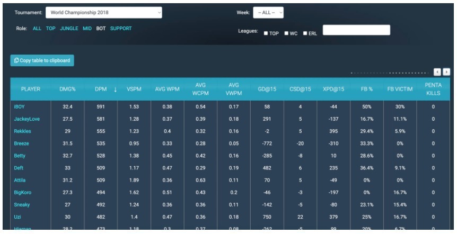Sort by AVG VWPM column header
Image resolution: width=457 pixels, height=234 pixels.
(234, 89)
